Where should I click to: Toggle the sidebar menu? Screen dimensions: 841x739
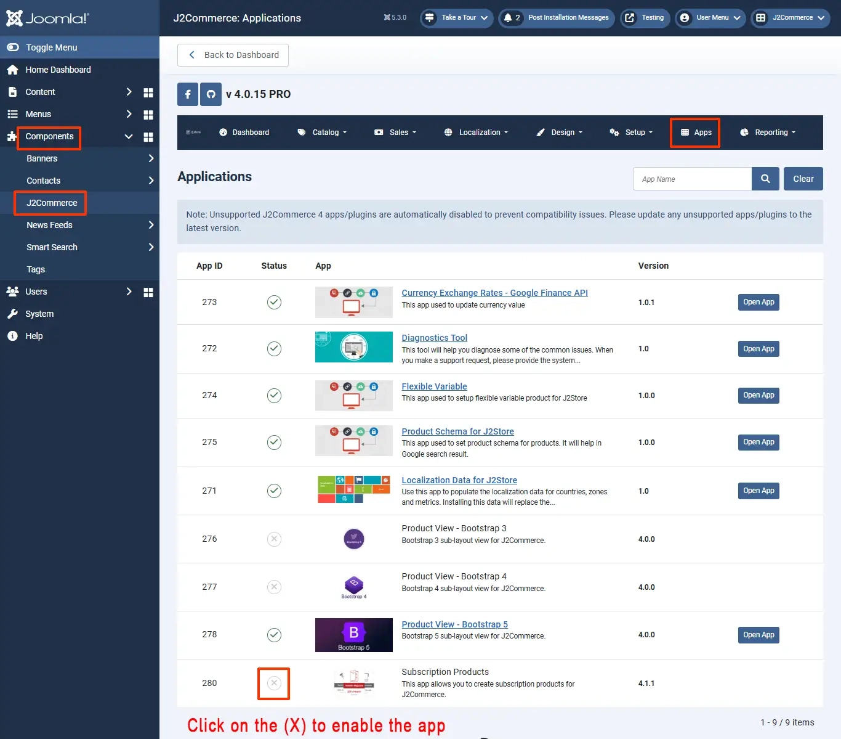[x=79, y=47]
